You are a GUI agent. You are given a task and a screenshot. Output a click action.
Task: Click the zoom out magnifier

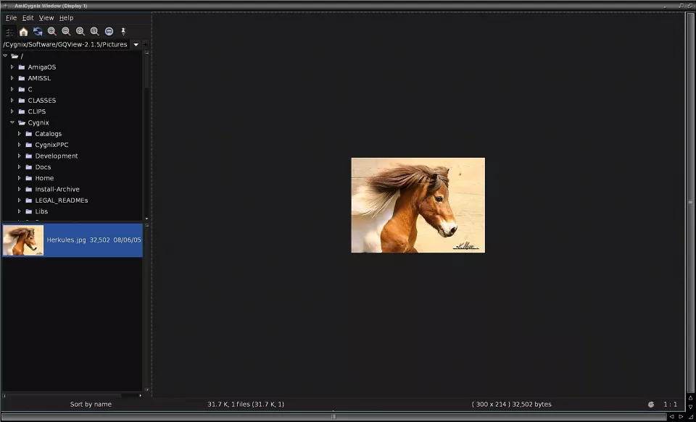(x=66, y=32)
